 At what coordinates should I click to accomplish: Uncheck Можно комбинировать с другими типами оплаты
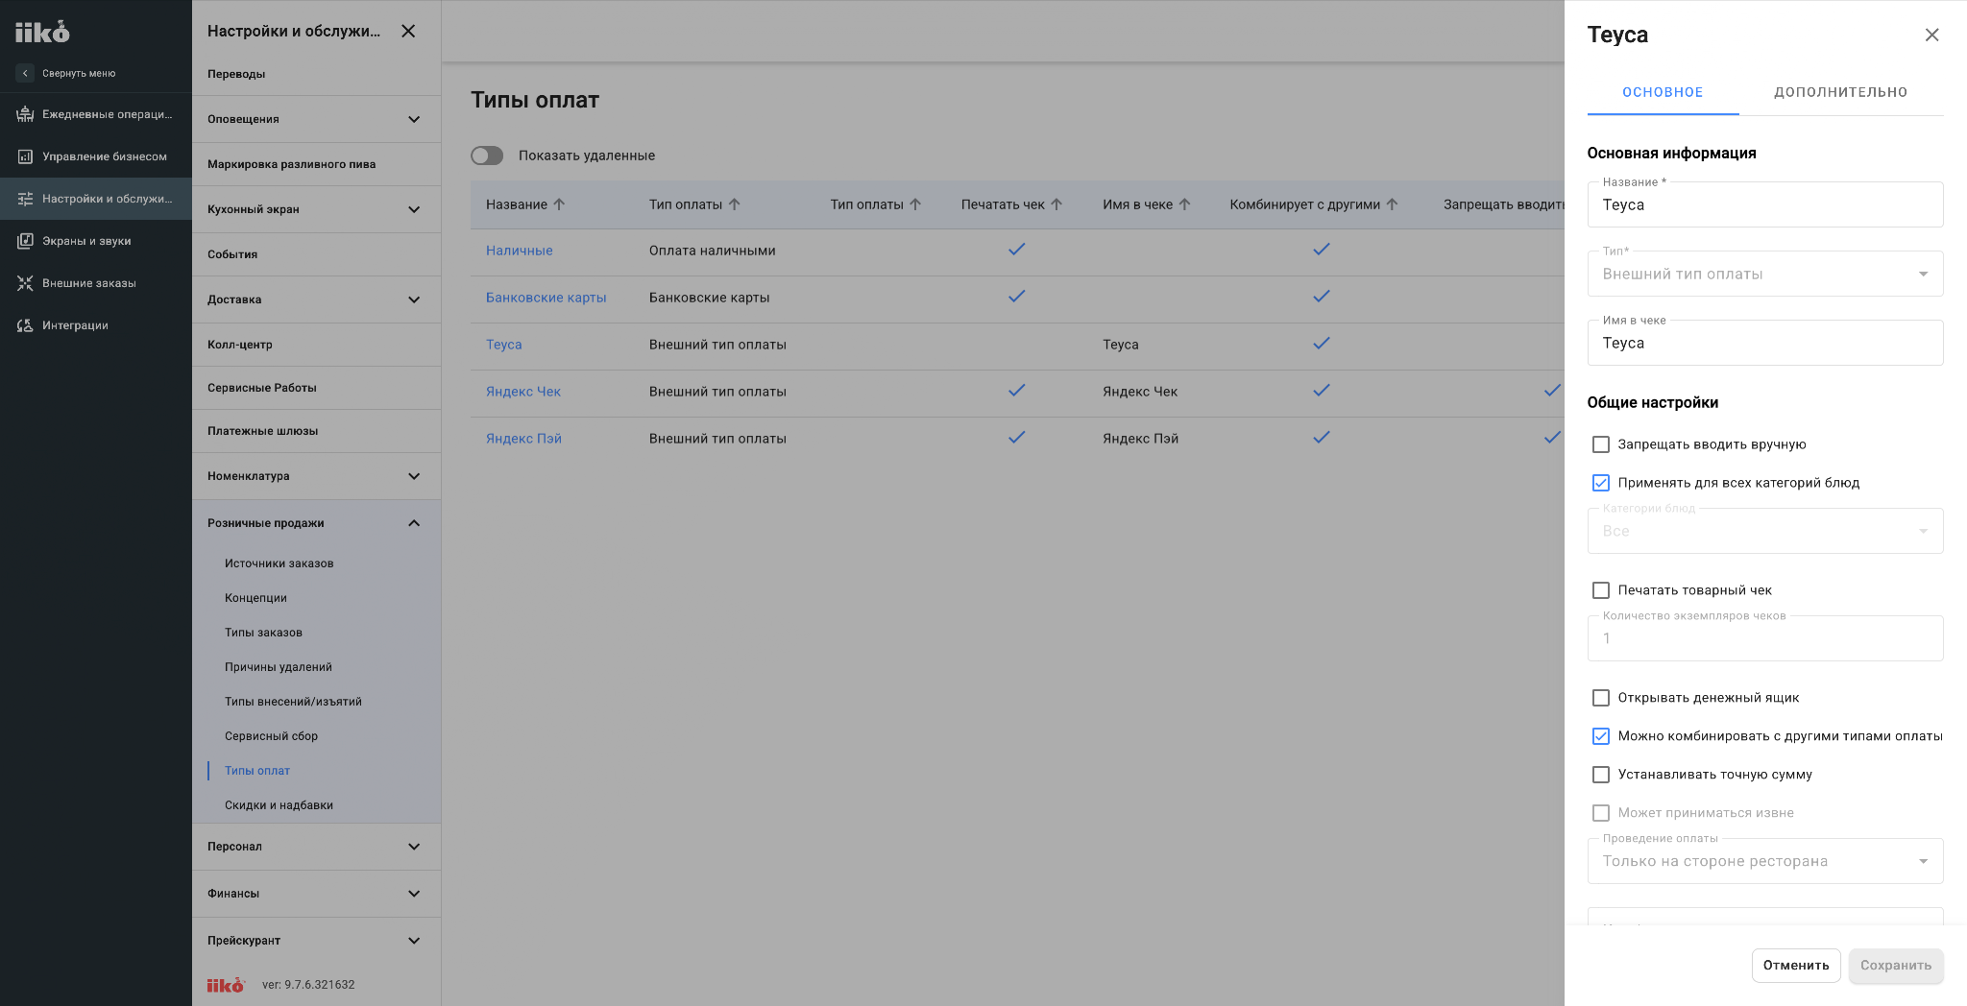[x=1601, y=736]
